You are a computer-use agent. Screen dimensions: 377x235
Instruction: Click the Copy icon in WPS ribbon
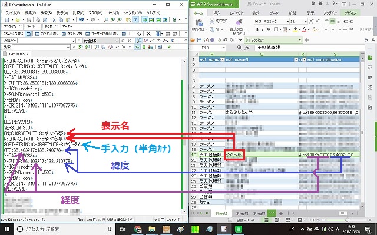(212, 29)
